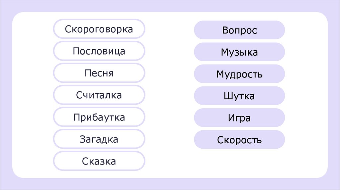Choose the Сказка card

pyautogui.click(x=99, y=161)
